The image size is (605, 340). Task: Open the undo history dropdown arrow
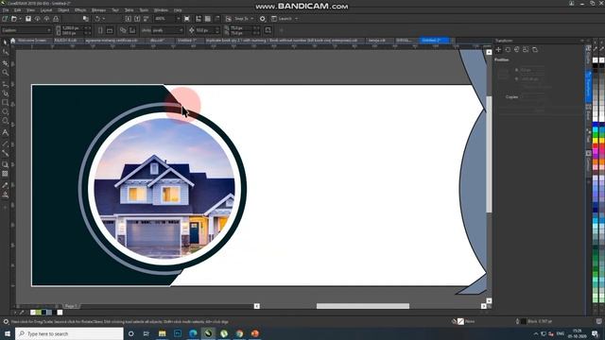(x=103, y=19)
